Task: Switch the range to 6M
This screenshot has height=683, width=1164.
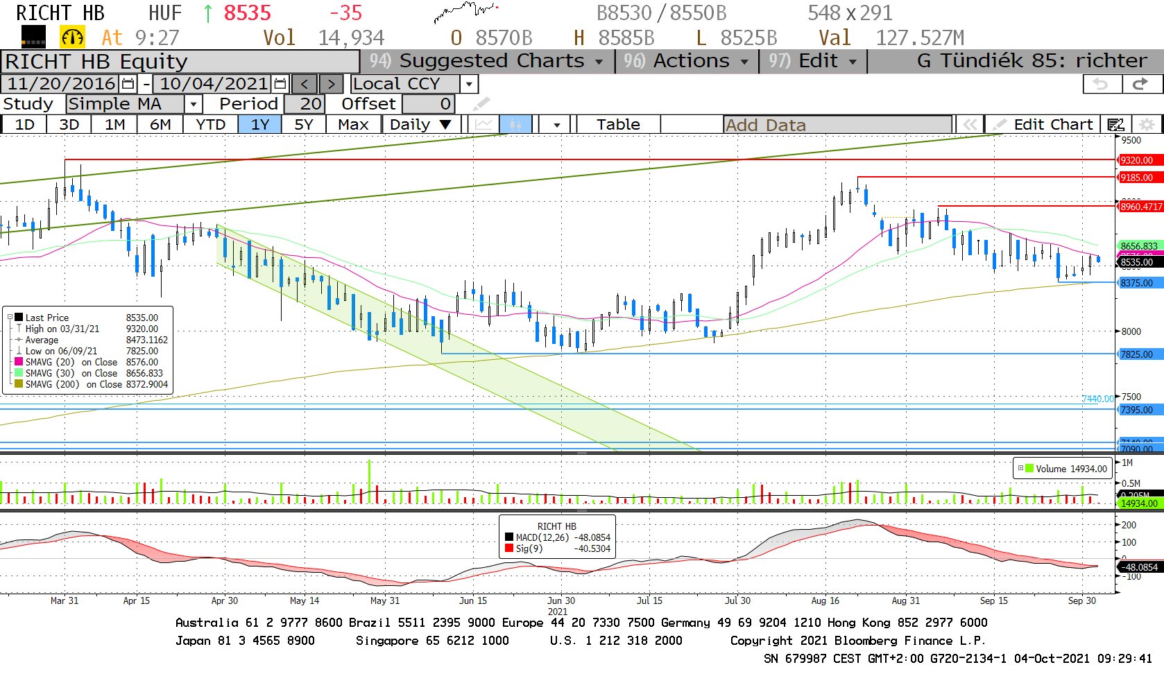Action: [x=160, y=125]
